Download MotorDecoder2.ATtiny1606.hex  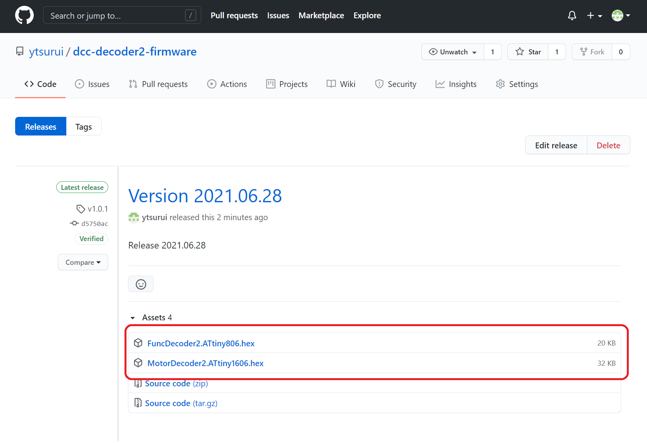[205, 363]
